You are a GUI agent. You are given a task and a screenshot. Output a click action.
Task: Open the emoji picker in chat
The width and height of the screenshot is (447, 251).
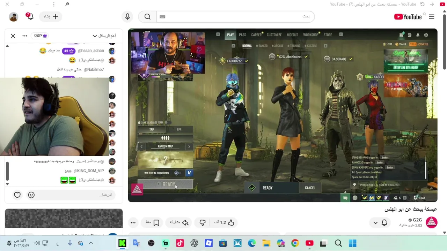[31, 195]
